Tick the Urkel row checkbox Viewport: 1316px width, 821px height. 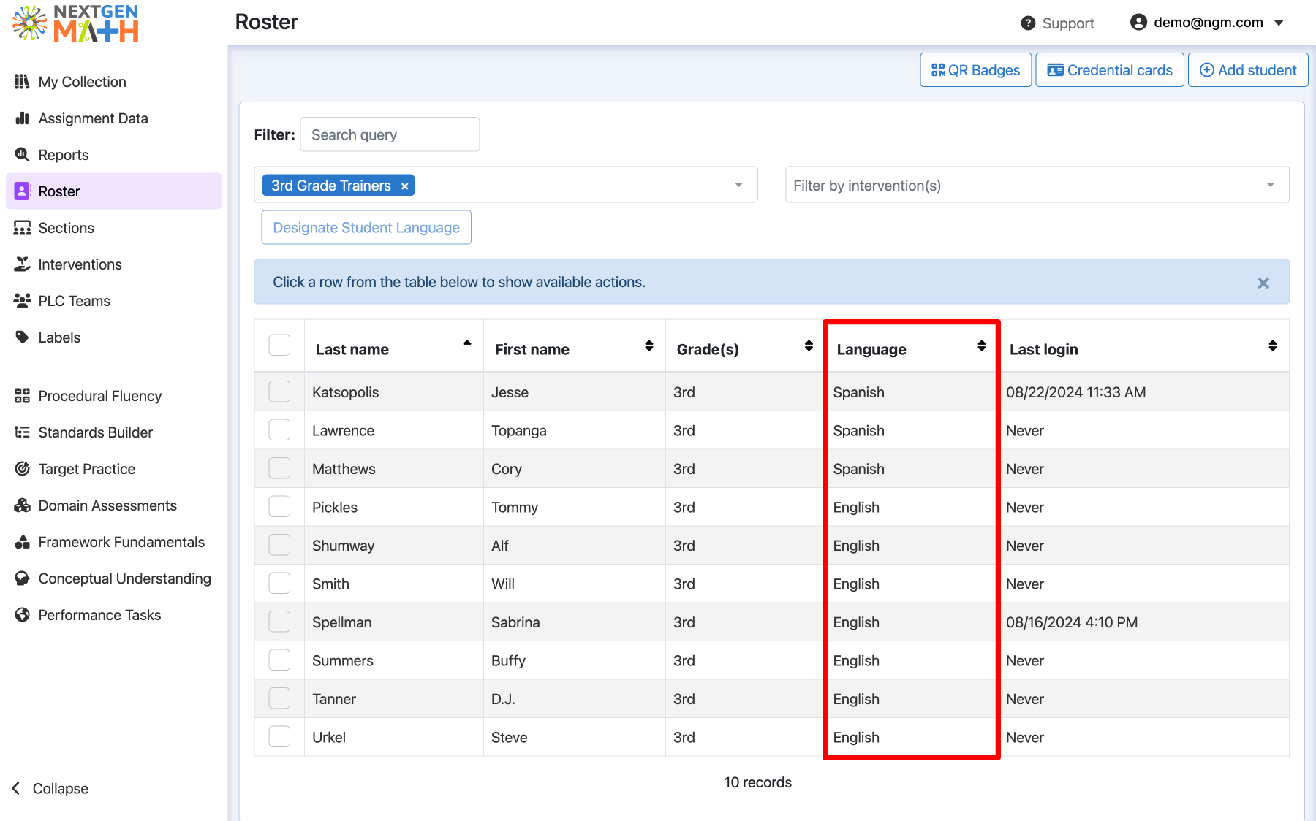(279, 736)
